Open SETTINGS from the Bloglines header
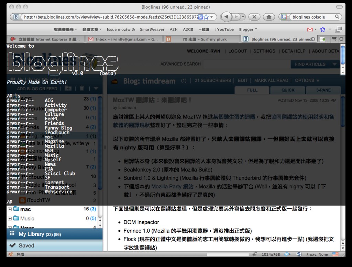The width and height of the screenshot is (352, 267). point(264,51)
